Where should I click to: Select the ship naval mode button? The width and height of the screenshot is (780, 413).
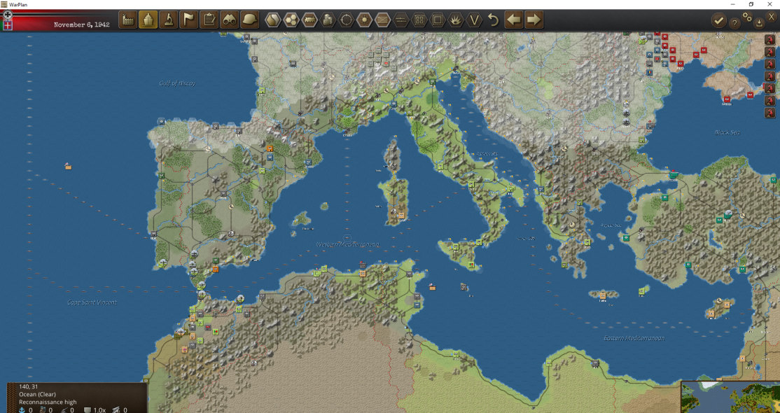(x=148, y=20)
